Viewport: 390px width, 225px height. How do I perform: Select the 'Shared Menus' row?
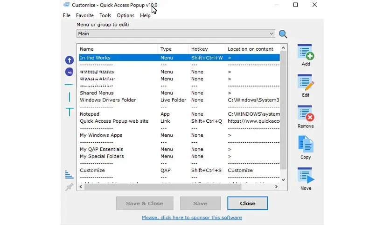click(179, 93)
